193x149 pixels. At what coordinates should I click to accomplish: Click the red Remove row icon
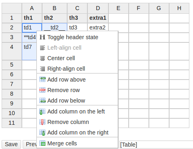click(x=42, y=90)
